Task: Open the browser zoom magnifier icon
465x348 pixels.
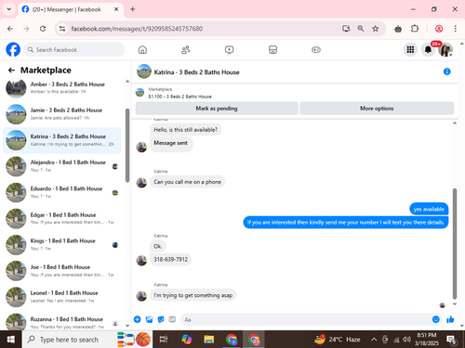Action: (x=361, y=29)
